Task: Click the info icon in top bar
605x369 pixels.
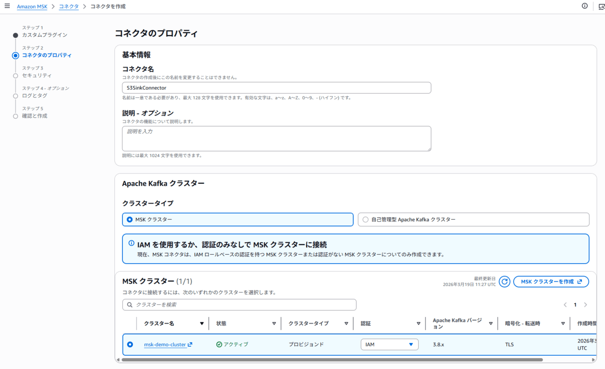Action: point(585,6)
